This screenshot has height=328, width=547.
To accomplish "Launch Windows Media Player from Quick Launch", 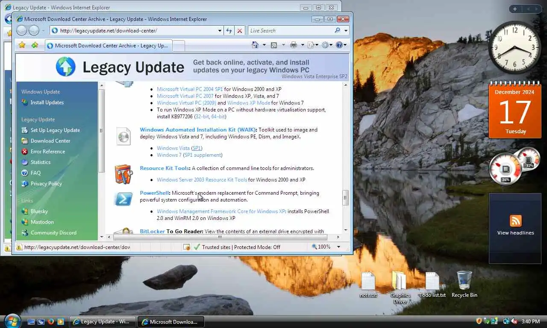I will [x=61, y=322].
